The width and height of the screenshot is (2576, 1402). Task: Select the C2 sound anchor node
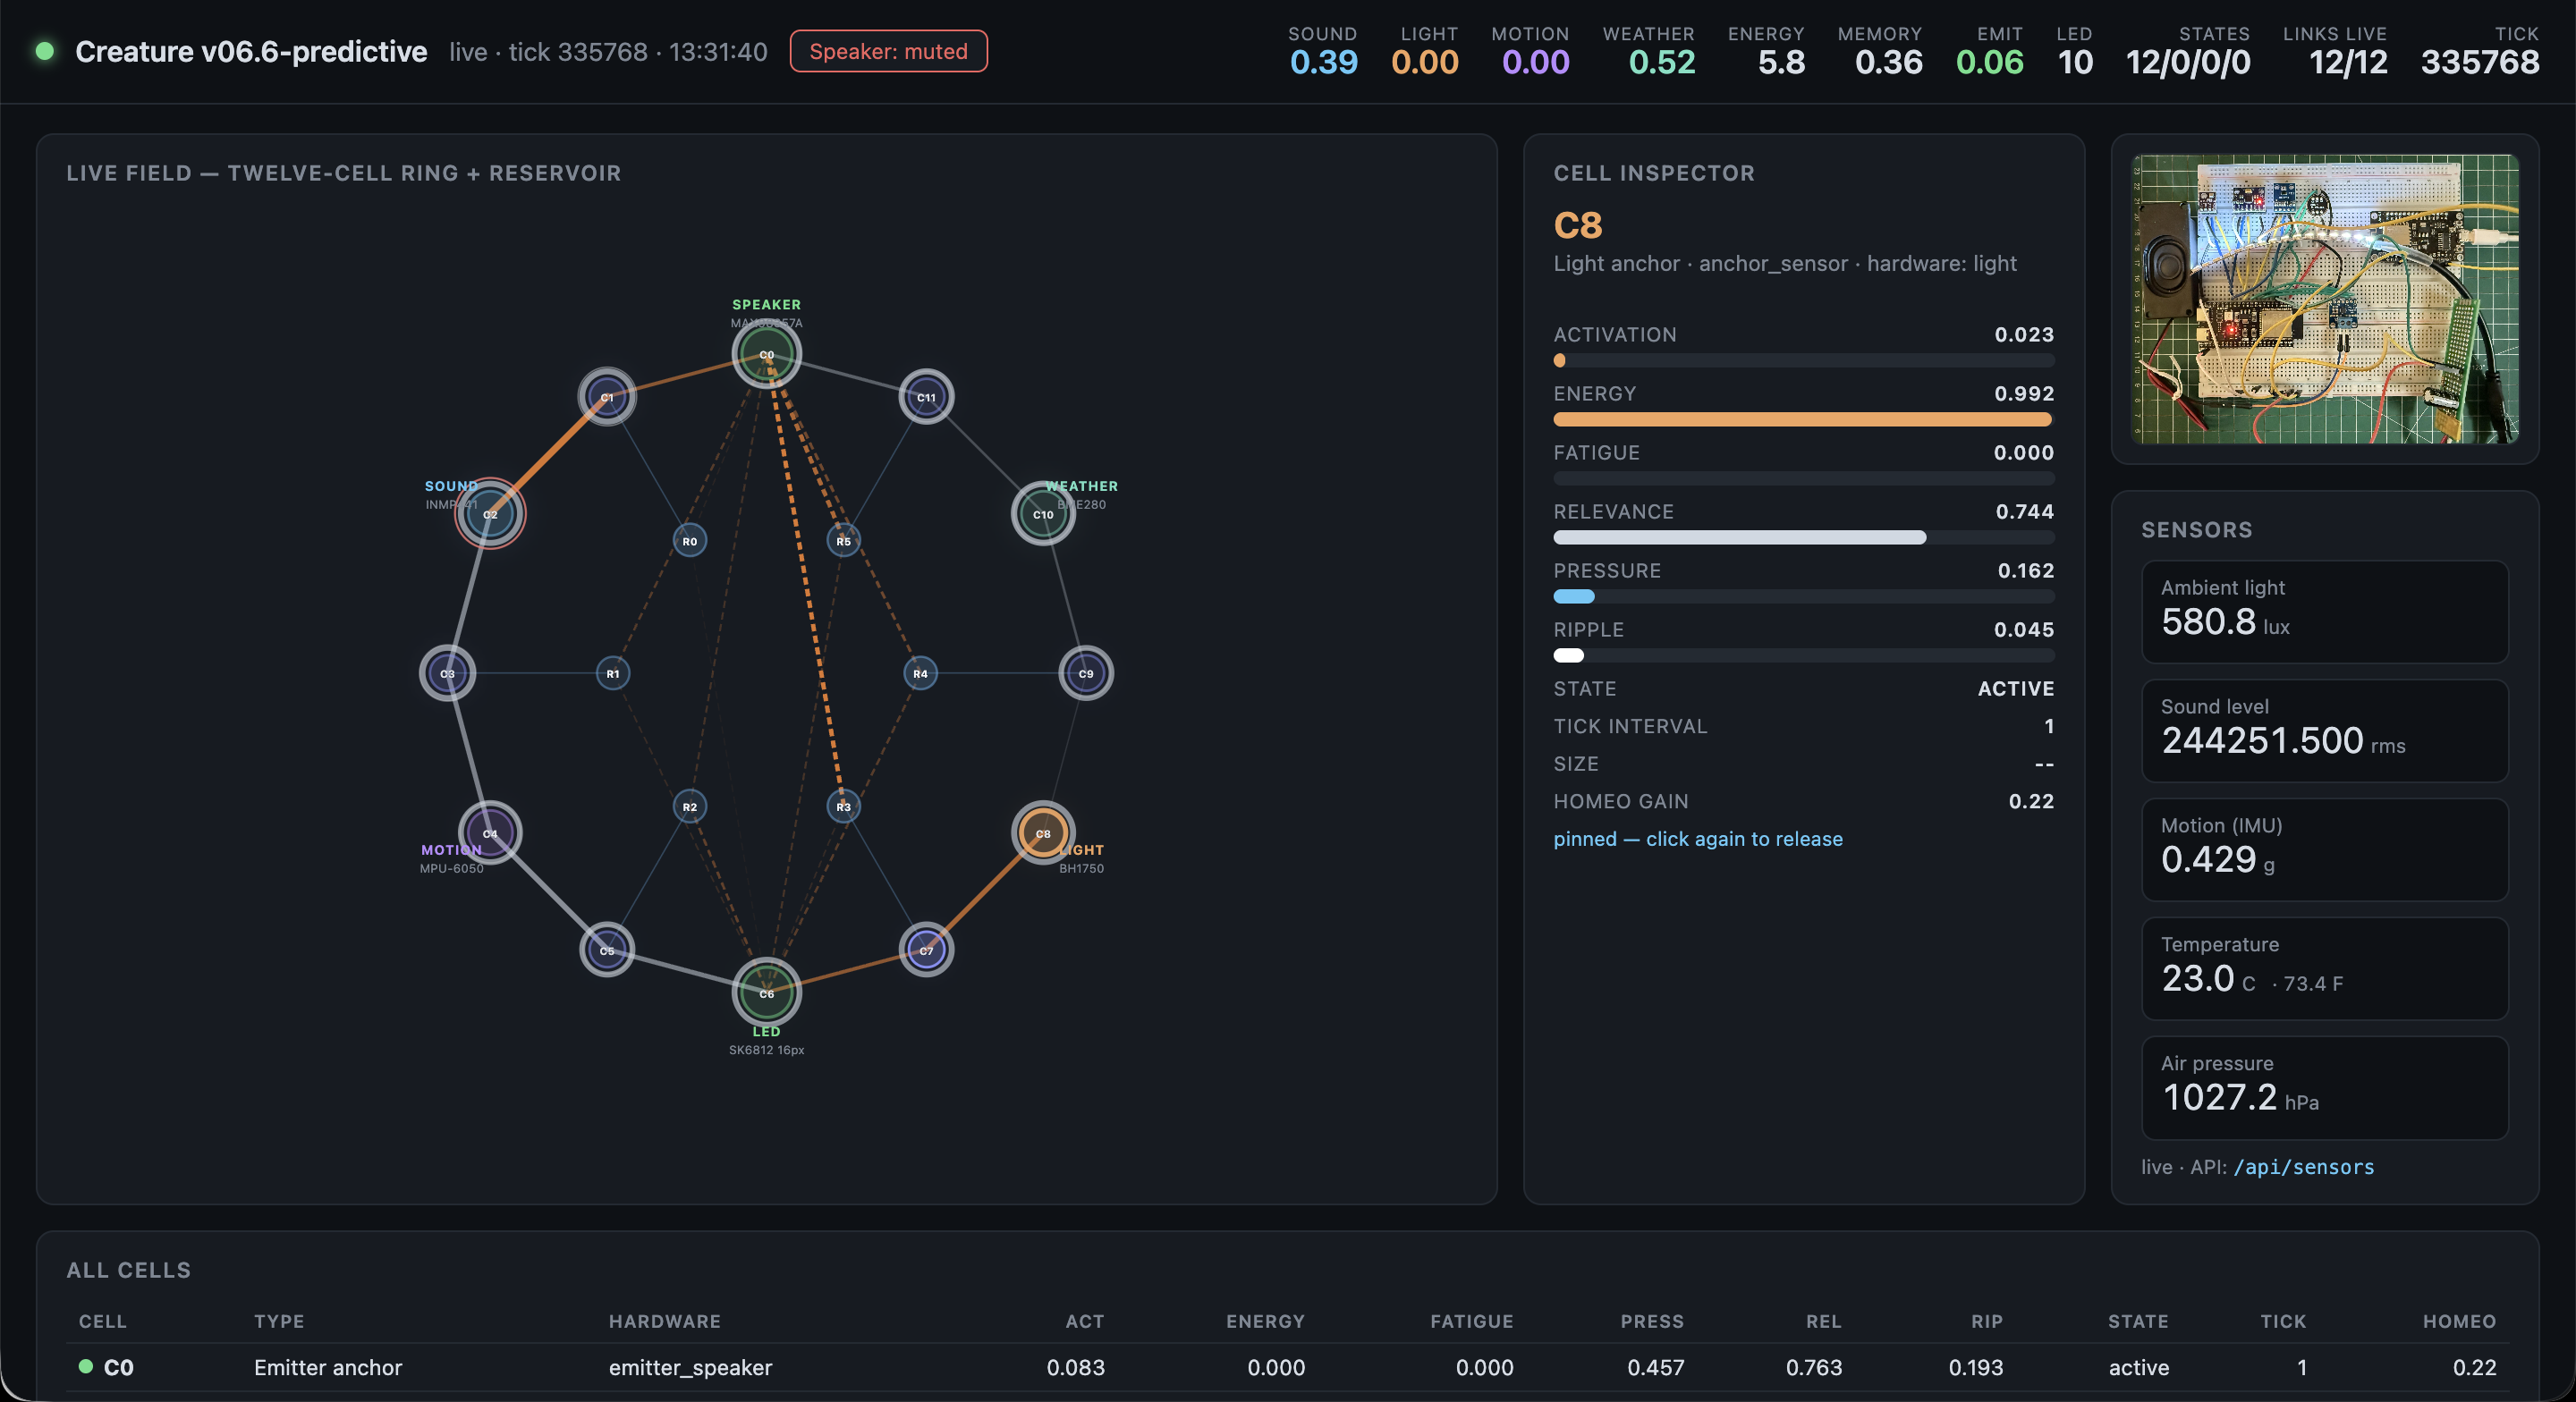click(x=490, y=514)
